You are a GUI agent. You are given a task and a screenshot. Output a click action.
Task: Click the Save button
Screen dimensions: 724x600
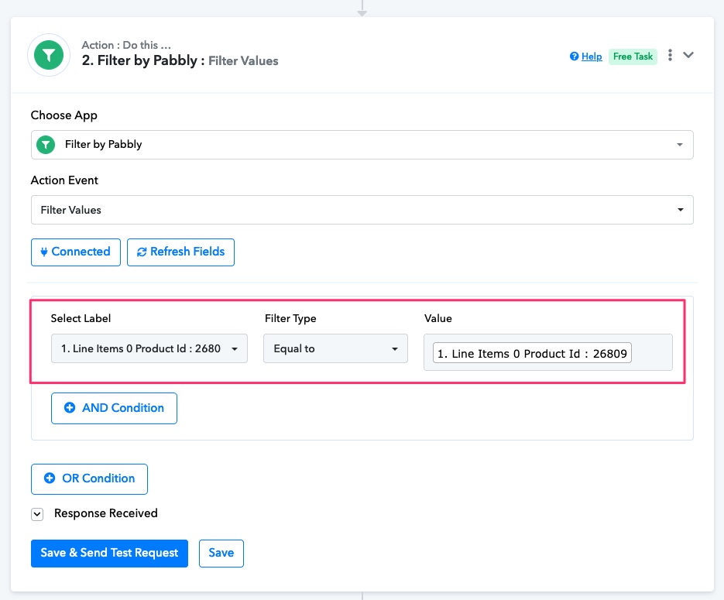click(x=221, y=554)
